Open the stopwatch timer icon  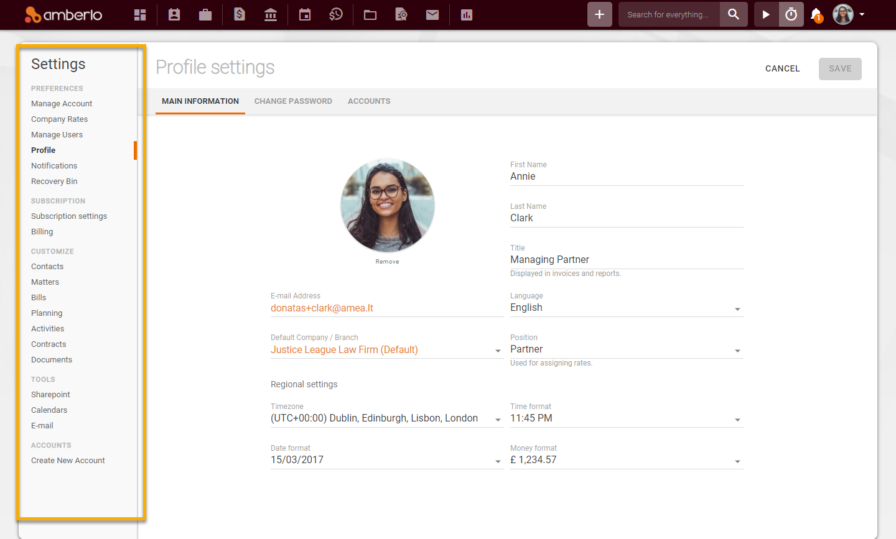(x=791, y=14)
